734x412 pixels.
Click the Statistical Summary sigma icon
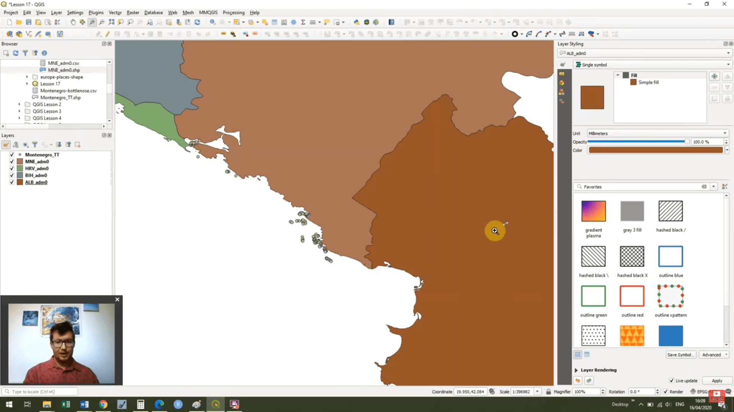303,22
